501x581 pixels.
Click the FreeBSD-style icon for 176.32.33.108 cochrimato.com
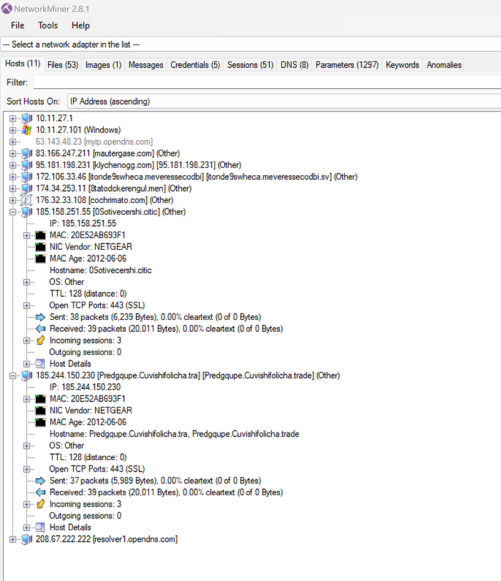tap(26, 200)
